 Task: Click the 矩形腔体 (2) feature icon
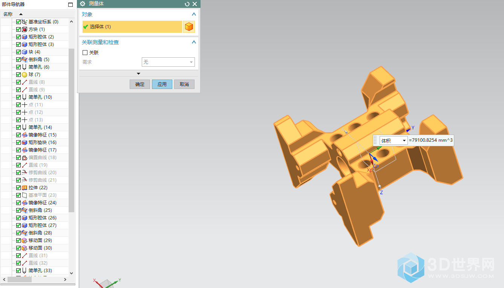25,37
